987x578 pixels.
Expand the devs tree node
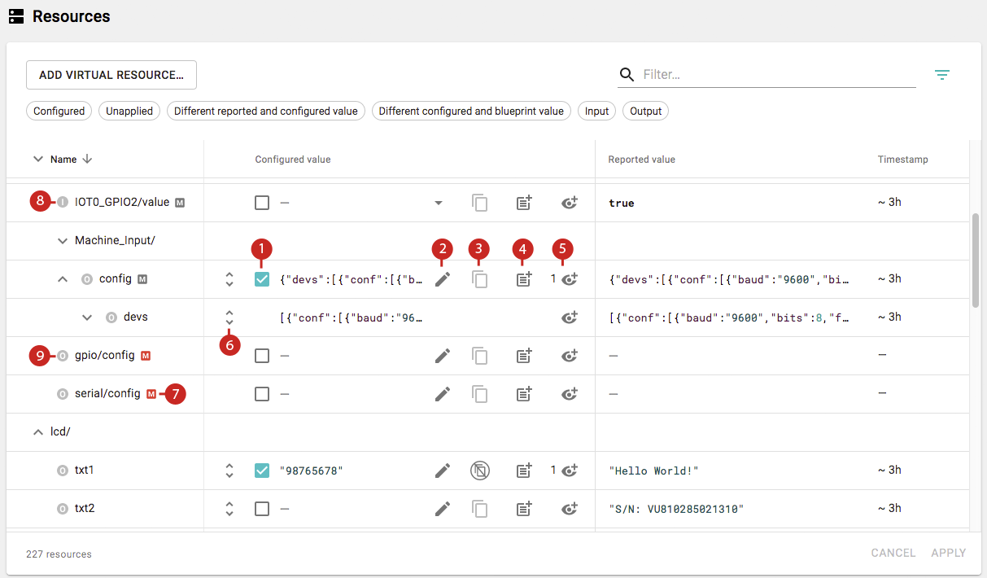[x=87, y=317]
